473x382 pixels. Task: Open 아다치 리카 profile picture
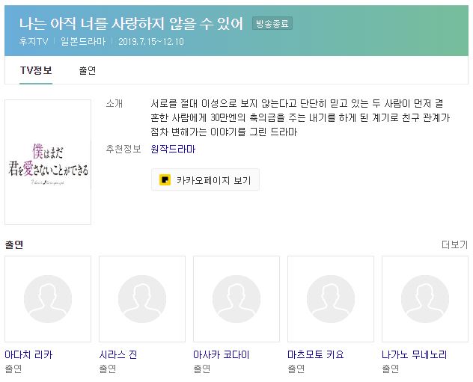(x=48, y=299)
